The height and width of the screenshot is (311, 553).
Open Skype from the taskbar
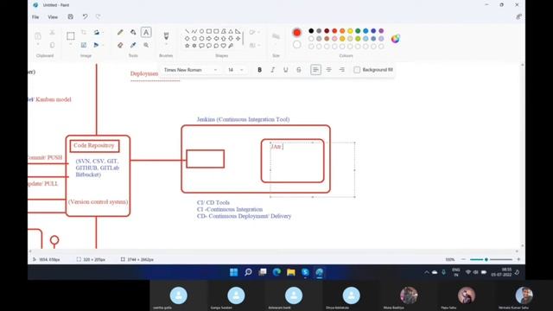305,272
